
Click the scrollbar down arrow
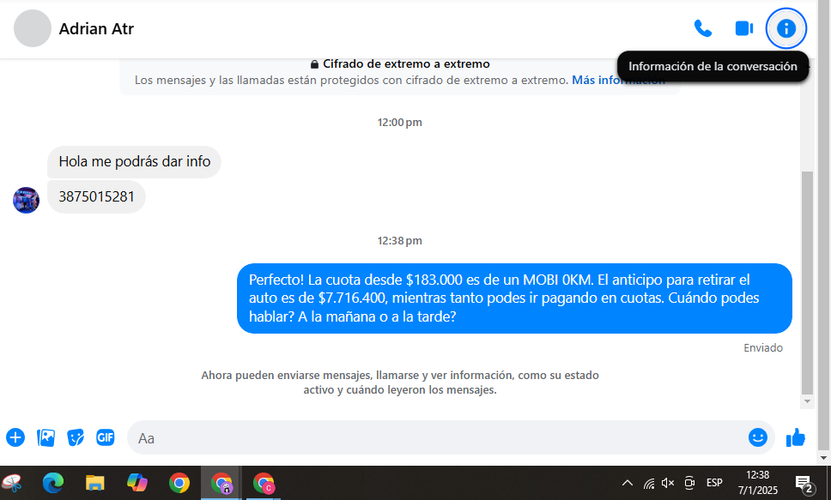pos(806,401)
